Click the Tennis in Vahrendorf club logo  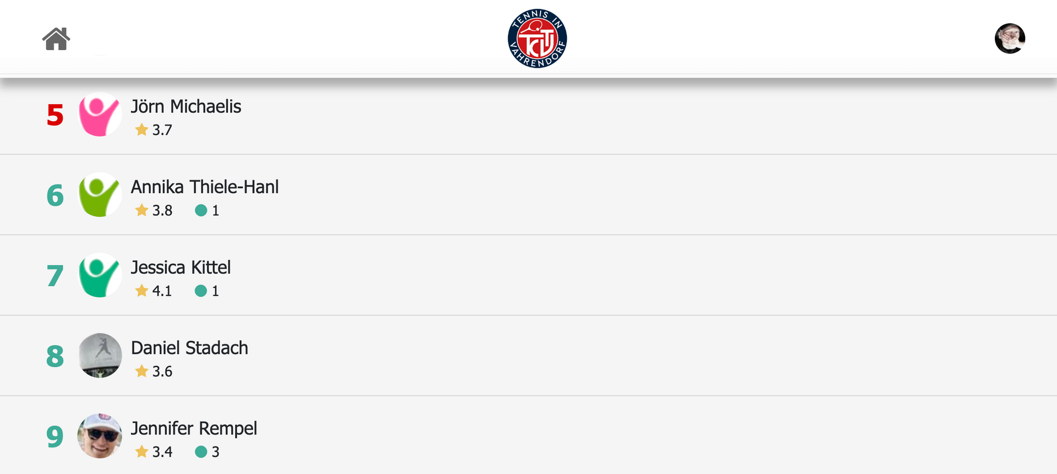(537, 39)
